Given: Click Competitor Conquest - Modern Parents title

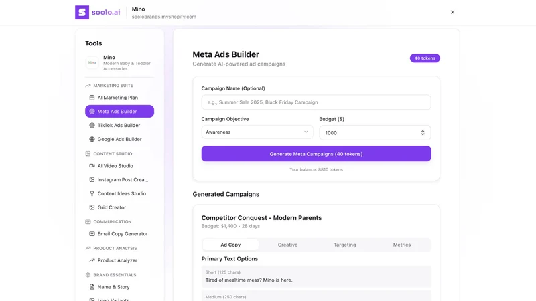Looking at the screenshot, I should (x=261, y=218).
